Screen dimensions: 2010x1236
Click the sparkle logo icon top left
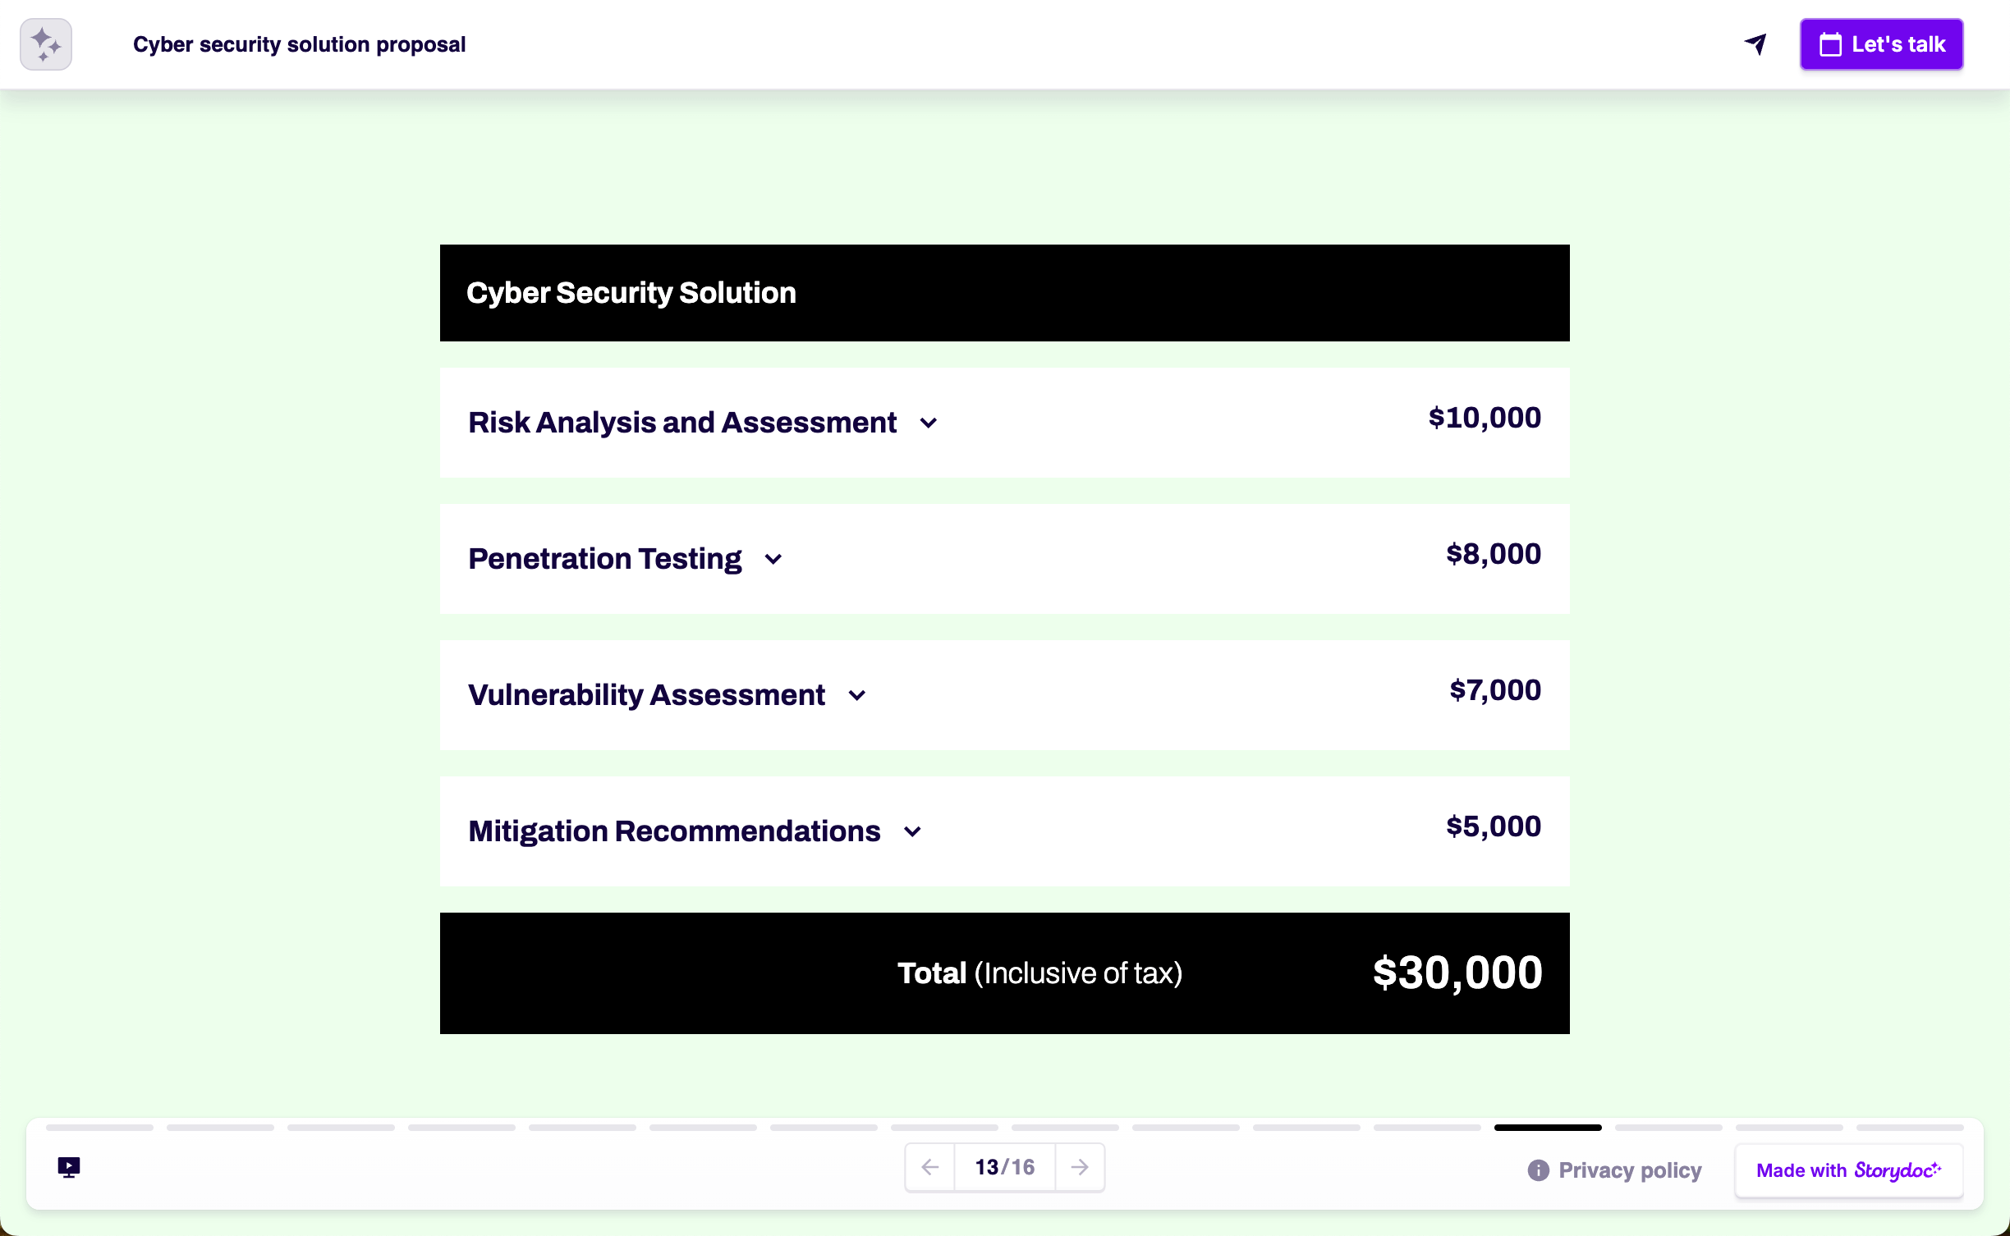tap(45, 43)
